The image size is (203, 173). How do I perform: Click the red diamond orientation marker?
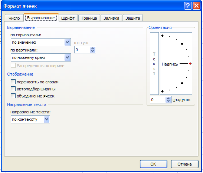coord(190,64)
